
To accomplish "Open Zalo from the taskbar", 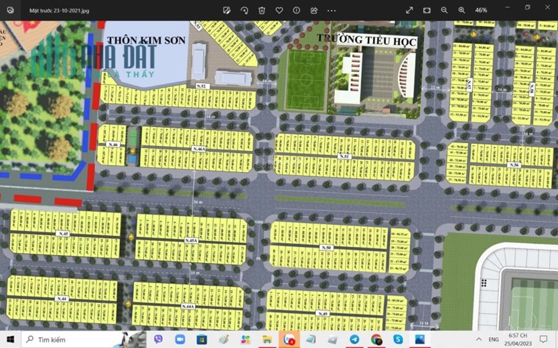I will [x=289, y=339].
